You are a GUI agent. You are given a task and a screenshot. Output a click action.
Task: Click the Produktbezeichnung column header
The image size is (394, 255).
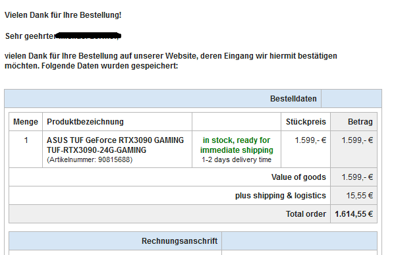tap(85, 122)
